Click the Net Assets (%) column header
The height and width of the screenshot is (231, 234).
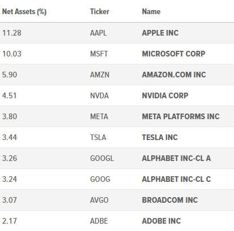[x=24, y=12]
